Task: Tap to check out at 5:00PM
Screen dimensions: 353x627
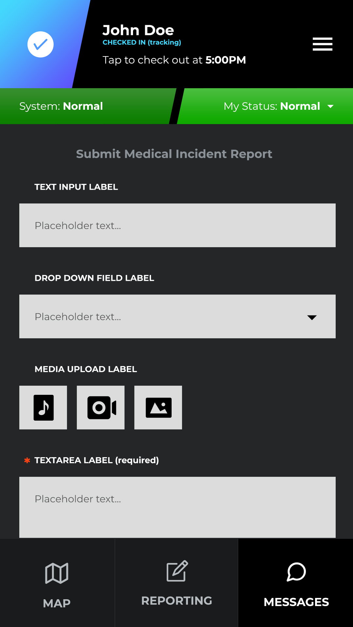Action: click(x=174, y=60)
